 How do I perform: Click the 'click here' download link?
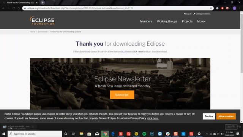137,52
